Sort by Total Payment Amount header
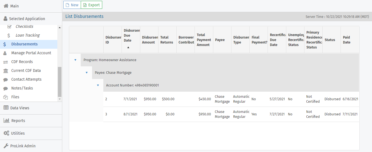The width and height of the screenshot is (372, 152). (x=204, y=40)
